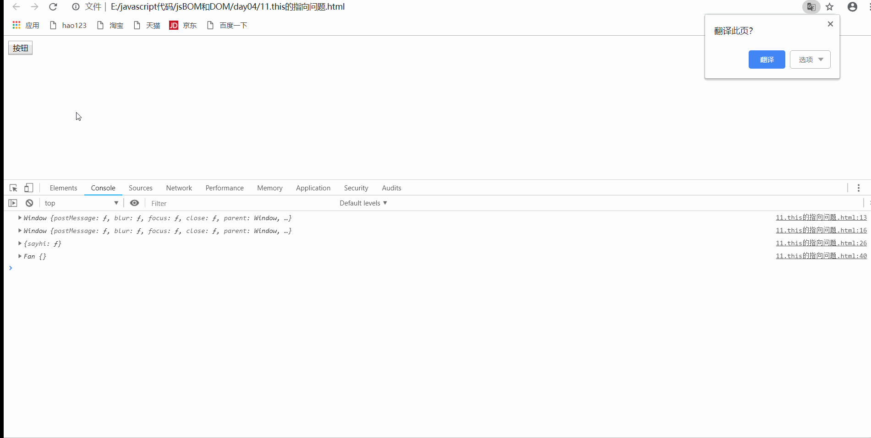Switch to the Elements tab
This screenshot has width=871, height=438.
[x=63, y=188]
